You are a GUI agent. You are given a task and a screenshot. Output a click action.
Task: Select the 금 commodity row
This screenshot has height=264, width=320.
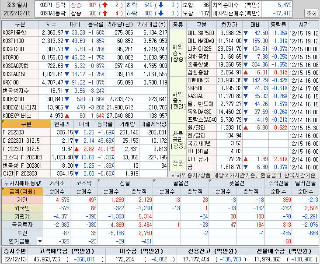coord(253,167)
